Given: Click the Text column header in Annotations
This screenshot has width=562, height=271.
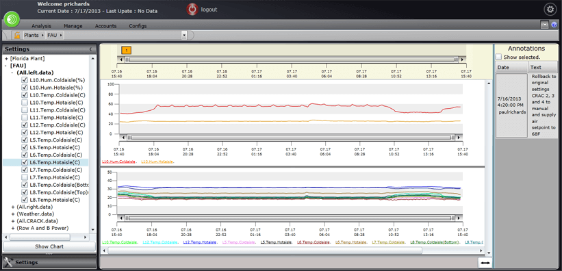Looking at the screenshot, I should (543, 67).
